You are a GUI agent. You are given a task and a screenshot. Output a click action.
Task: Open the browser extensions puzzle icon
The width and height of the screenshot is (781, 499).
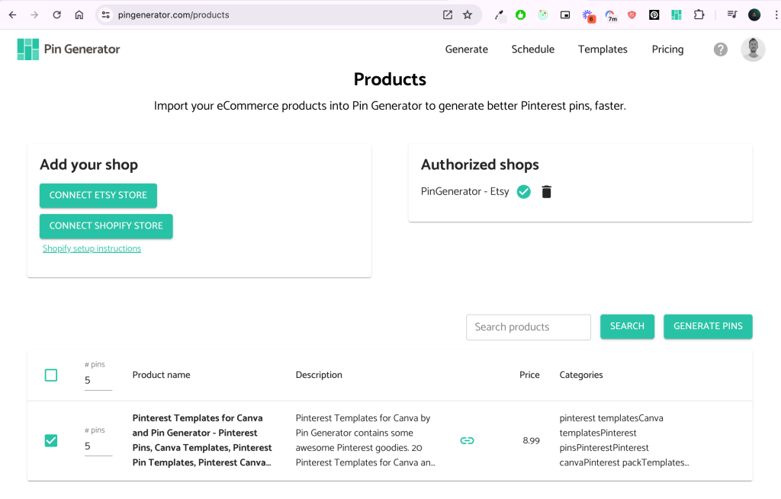pos(699,14)
